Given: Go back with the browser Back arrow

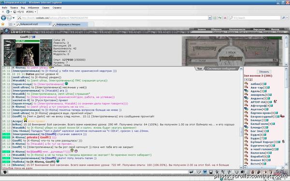Looking at the screenshot, I should (x=3, y=18).
